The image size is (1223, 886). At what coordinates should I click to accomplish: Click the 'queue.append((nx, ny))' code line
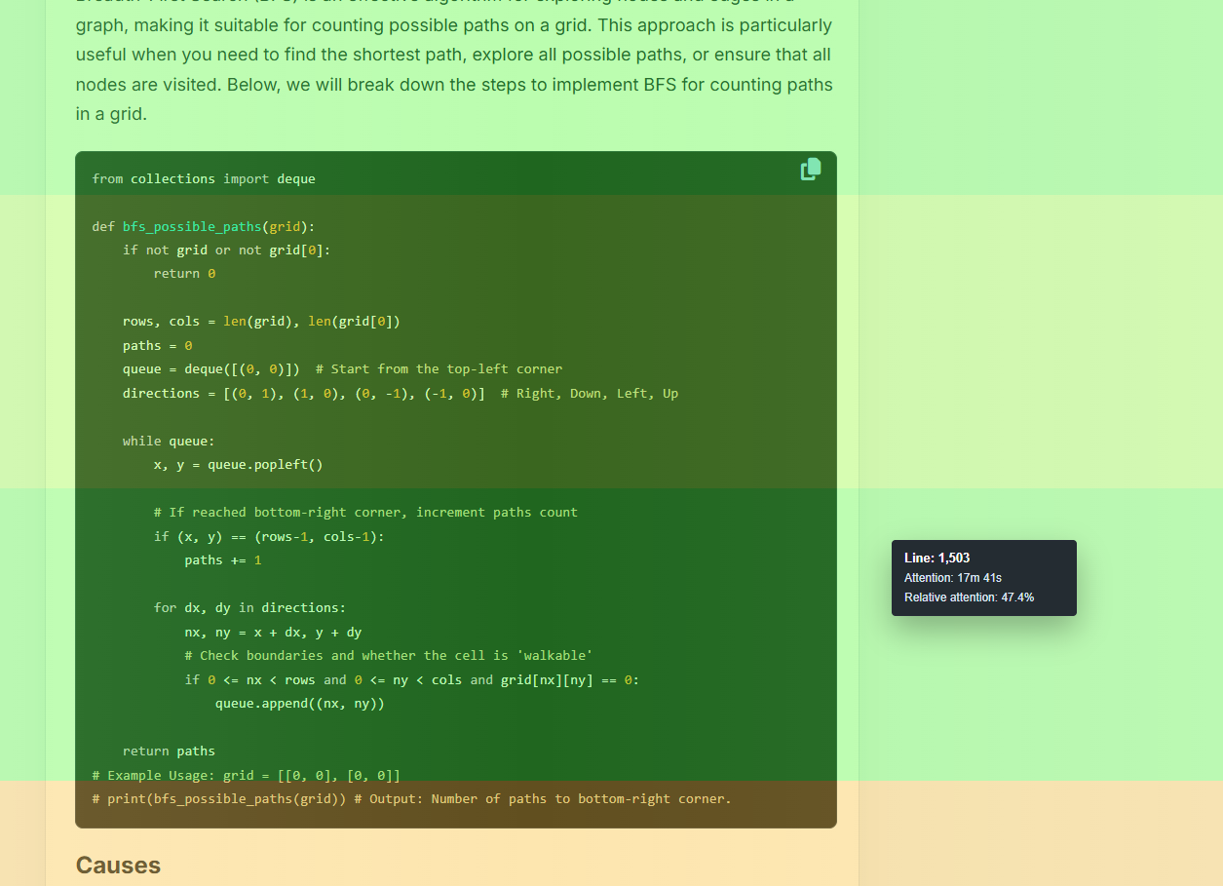[300, 704]
